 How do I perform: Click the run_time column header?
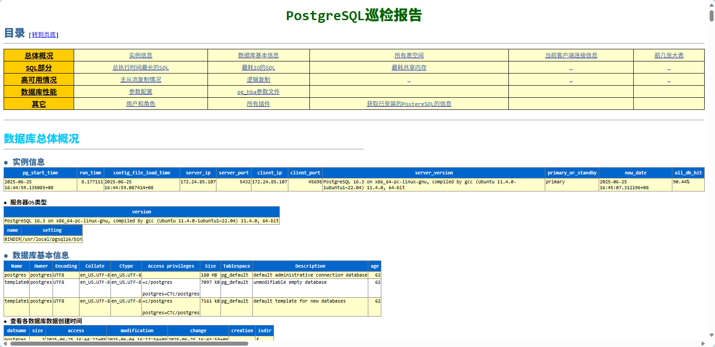click(90, 173)
